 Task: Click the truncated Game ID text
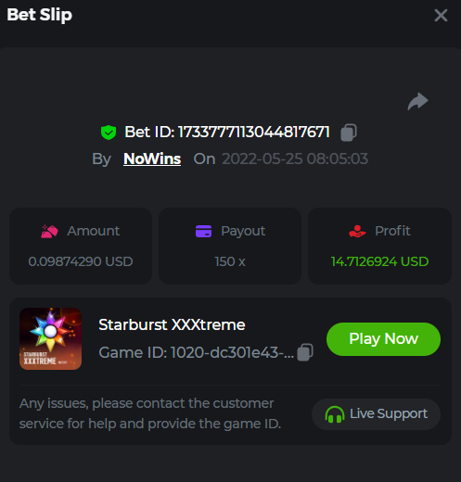pos(196,352)
